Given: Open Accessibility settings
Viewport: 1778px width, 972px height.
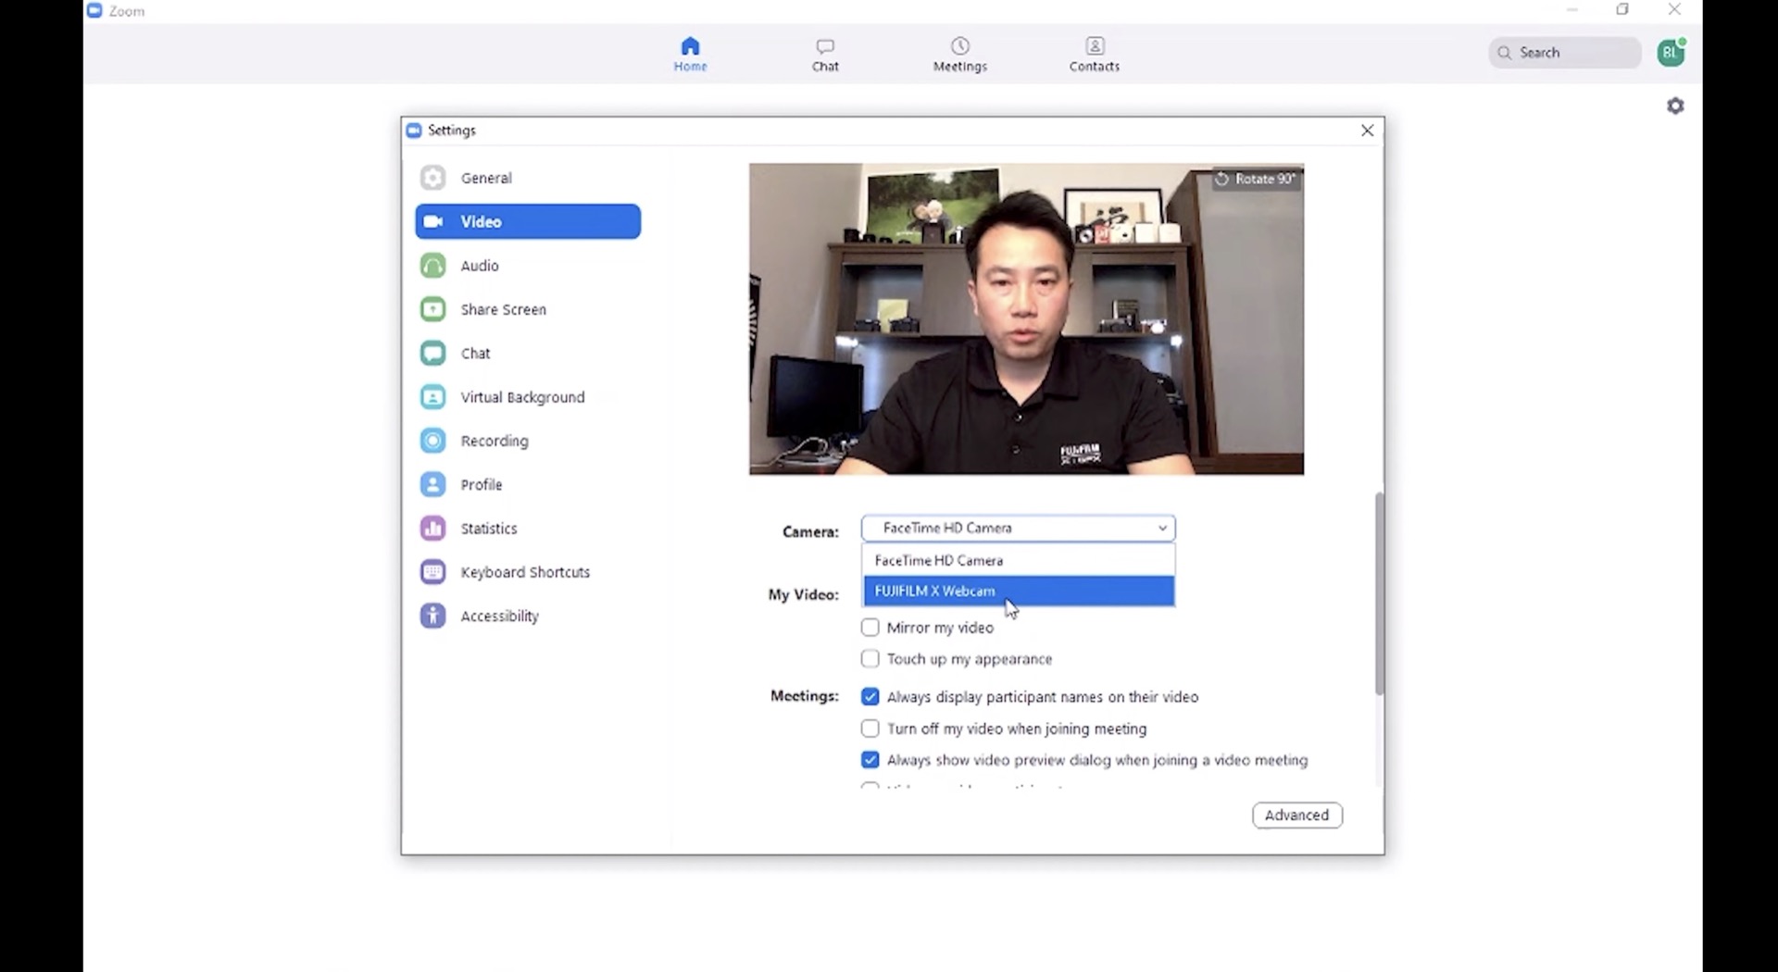Looking at the screenshot, I should click(499, 616).
